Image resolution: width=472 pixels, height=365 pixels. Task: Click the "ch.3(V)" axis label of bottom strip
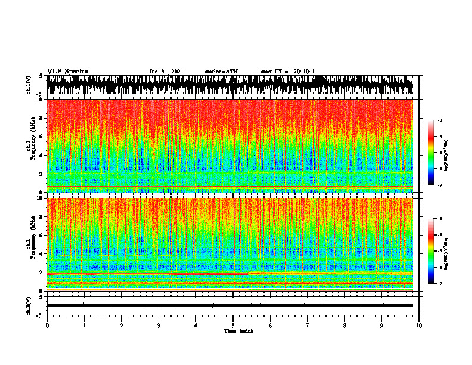tap(29, 306)
